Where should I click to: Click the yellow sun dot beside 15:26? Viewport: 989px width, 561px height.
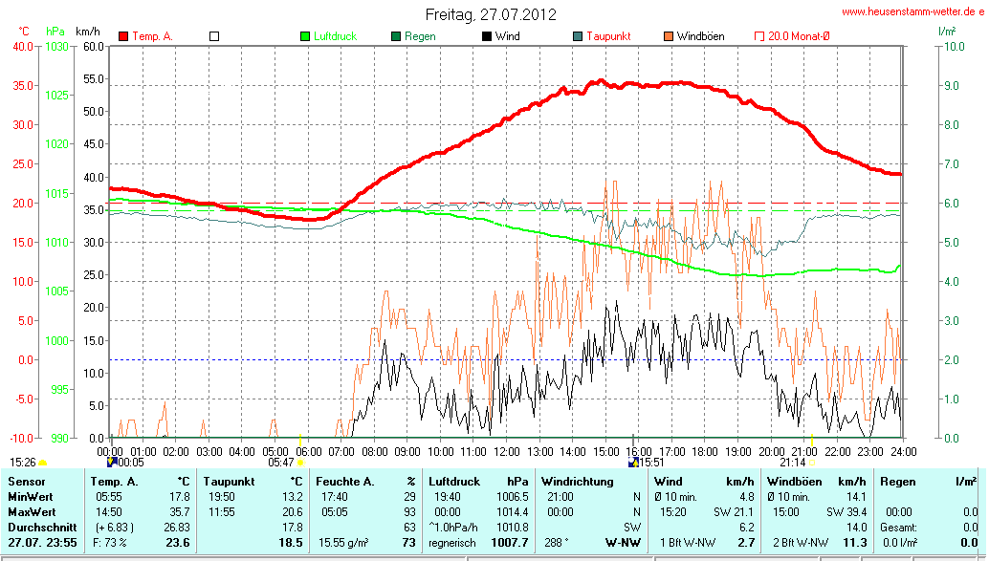(43, 463)
